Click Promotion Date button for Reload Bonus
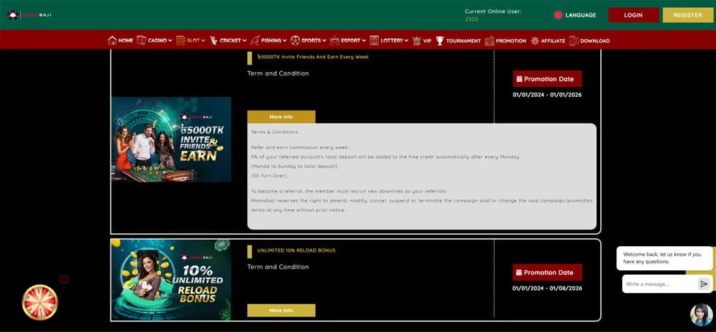Image resolution: width=716 pixels, height=332 pixels. 547,272
